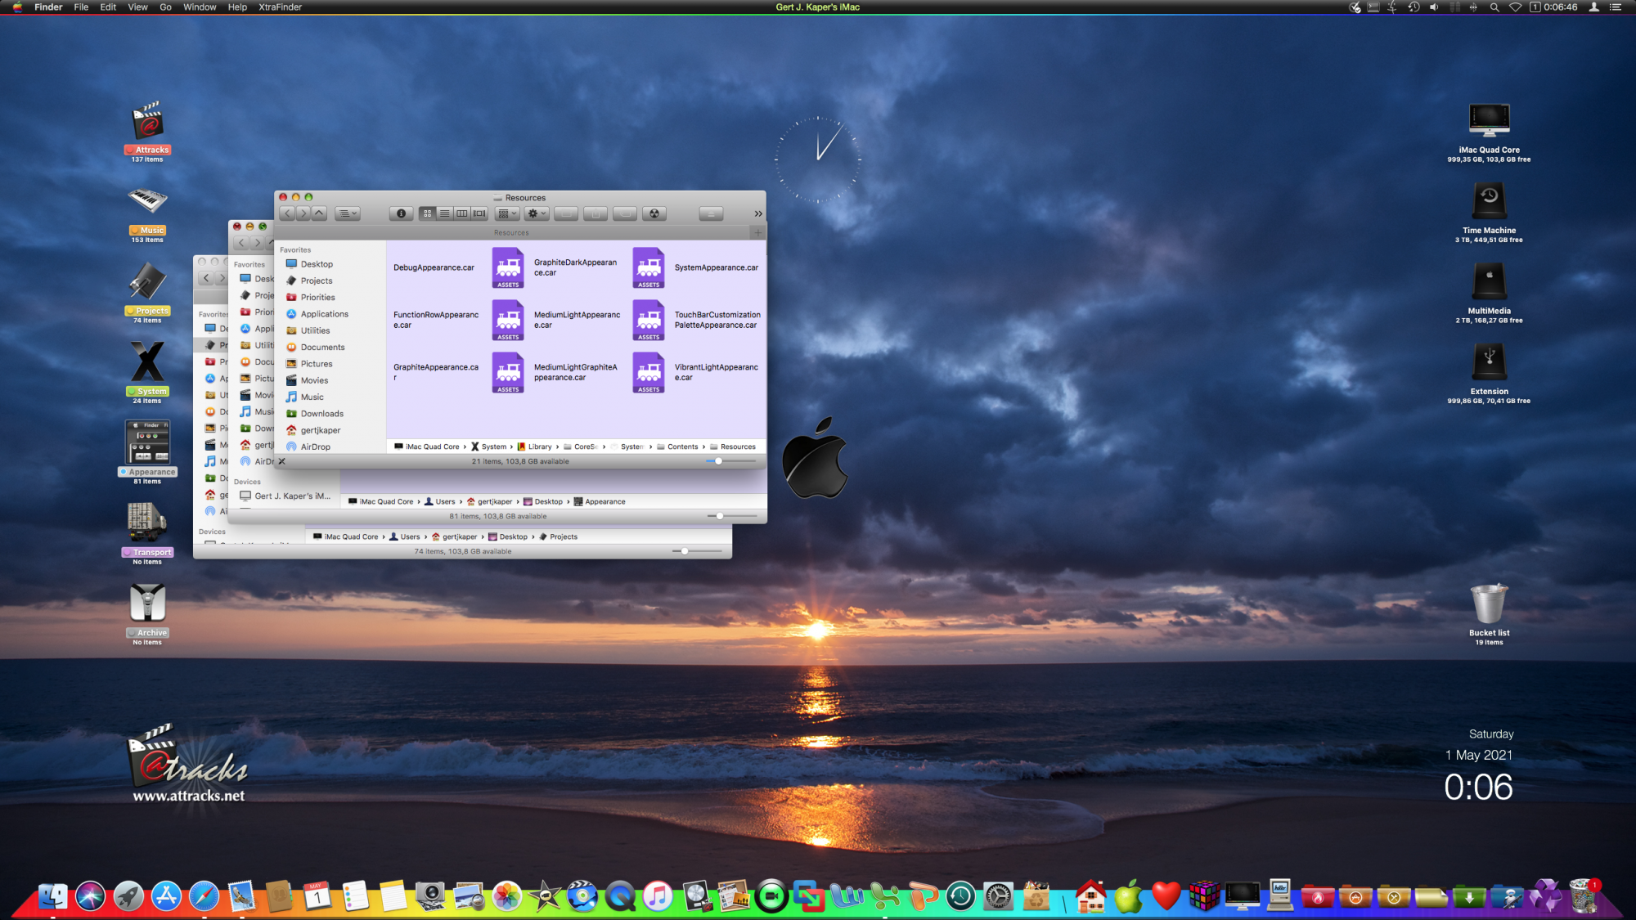1636x920 pixels.
Task: Go to enclosing folder with the up arrow
Action: (x=320, y=213)
